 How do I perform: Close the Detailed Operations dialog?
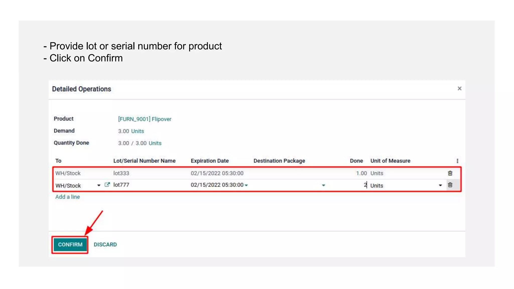pyautogui.click(x=459, y=89)
